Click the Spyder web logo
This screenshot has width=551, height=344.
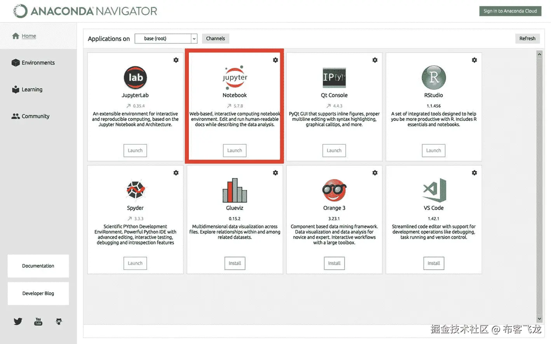pos(135,190)
